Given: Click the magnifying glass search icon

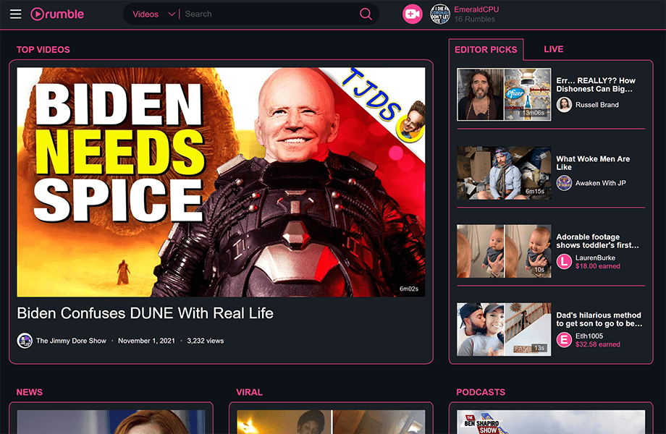Looking at the screenshot, I should point(366,14).
